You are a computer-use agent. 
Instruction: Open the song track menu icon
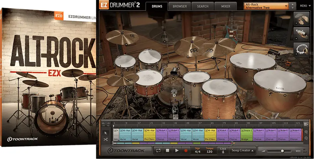pos(306,124)
